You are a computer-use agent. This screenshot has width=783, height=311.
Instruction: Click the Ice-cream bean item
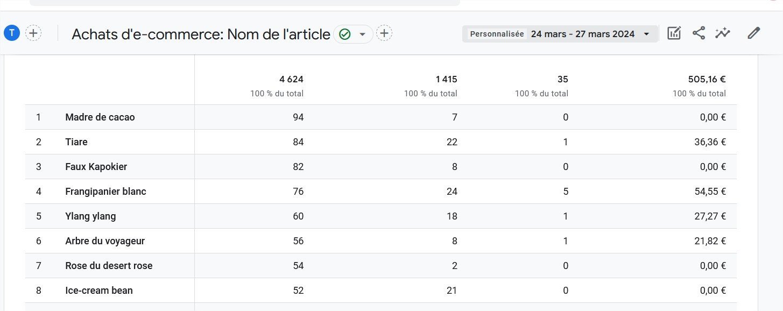click(99, 291)
